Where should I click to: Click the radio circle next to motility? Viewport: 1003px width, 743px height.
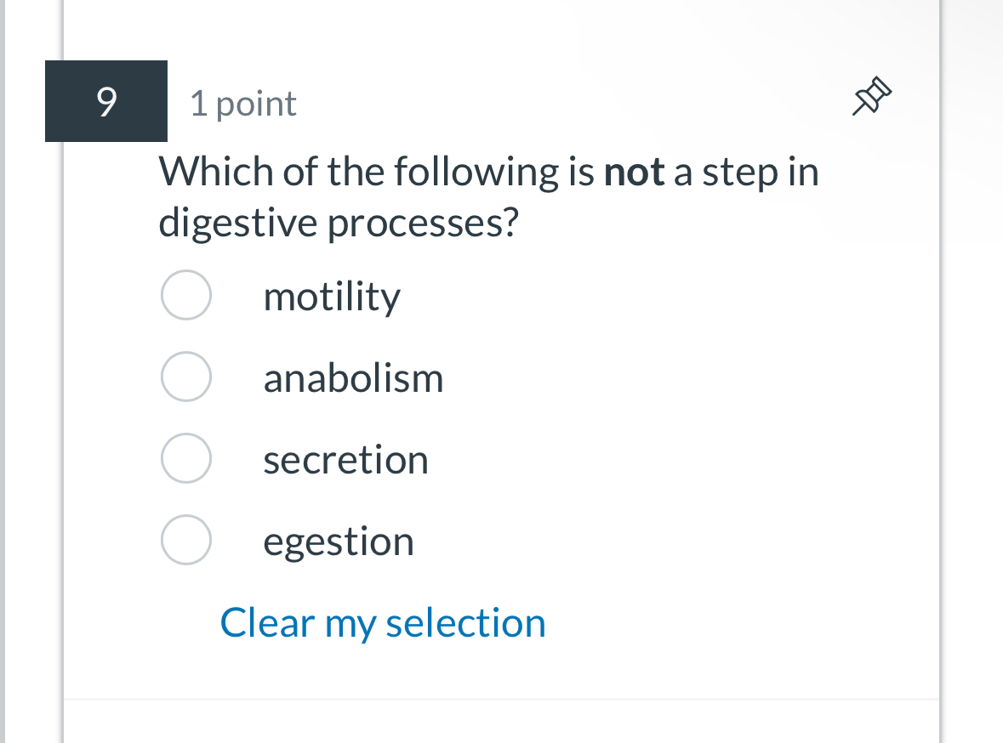coord(186,295)
